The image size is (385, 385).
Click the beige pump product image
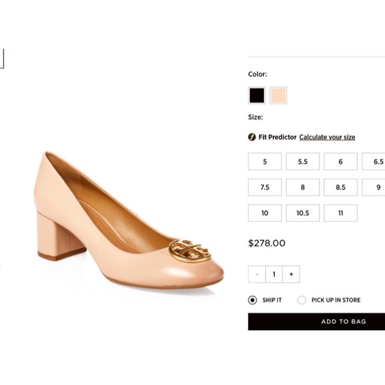tap(129, 223)
